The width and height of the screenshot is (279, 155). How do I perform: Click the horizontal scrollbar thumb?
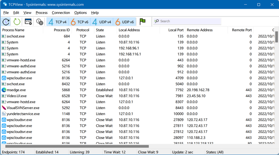(x=77, y=147)
